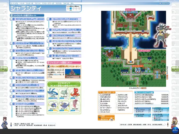Viewport: 179px width, 134px height.
Task: Check step 11 コルニから「メガリング」をもらおう
Action: click(48, 19)
